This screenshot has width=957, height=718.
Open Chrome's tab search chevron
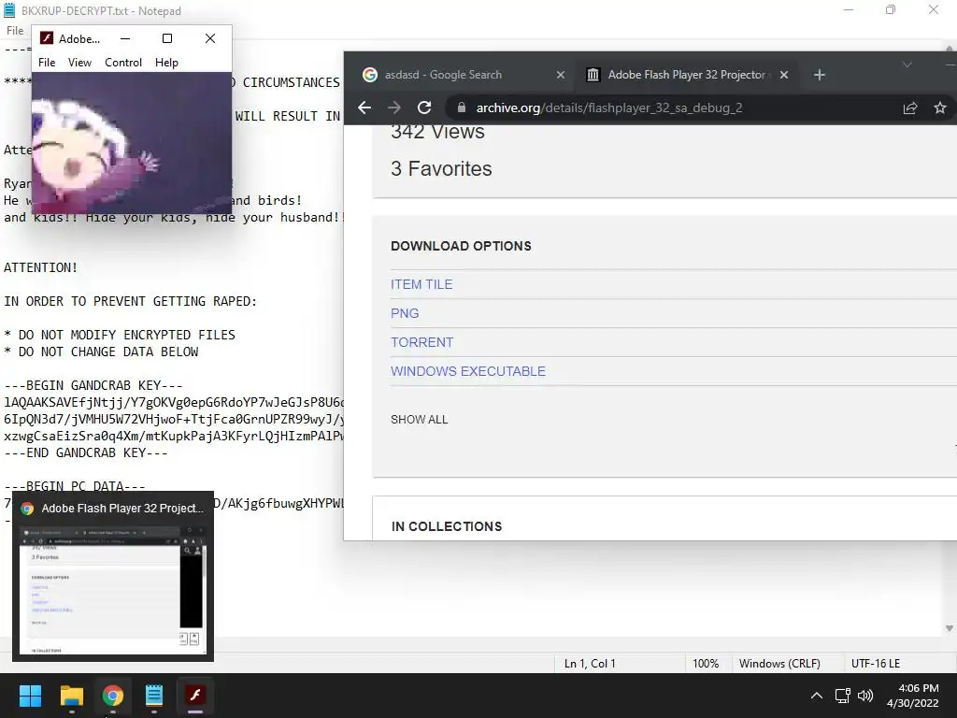point(907,65)
